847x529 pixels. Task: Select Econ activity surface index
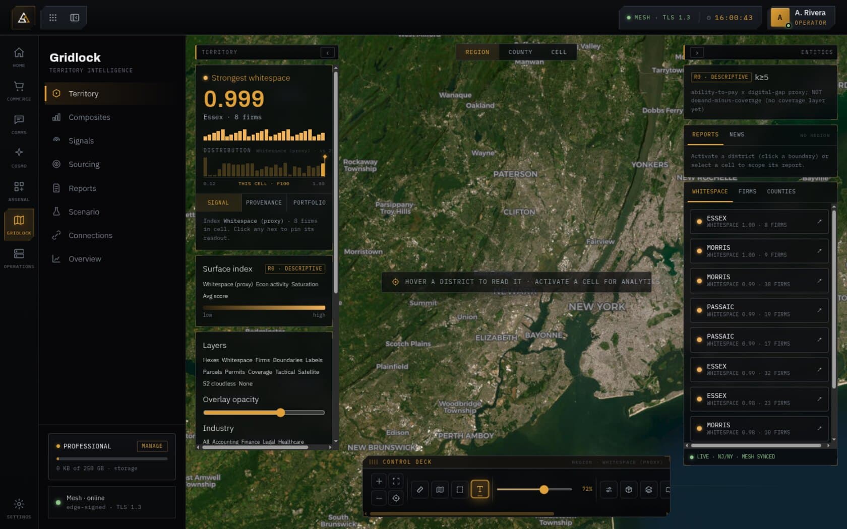[x=272, y=285]
